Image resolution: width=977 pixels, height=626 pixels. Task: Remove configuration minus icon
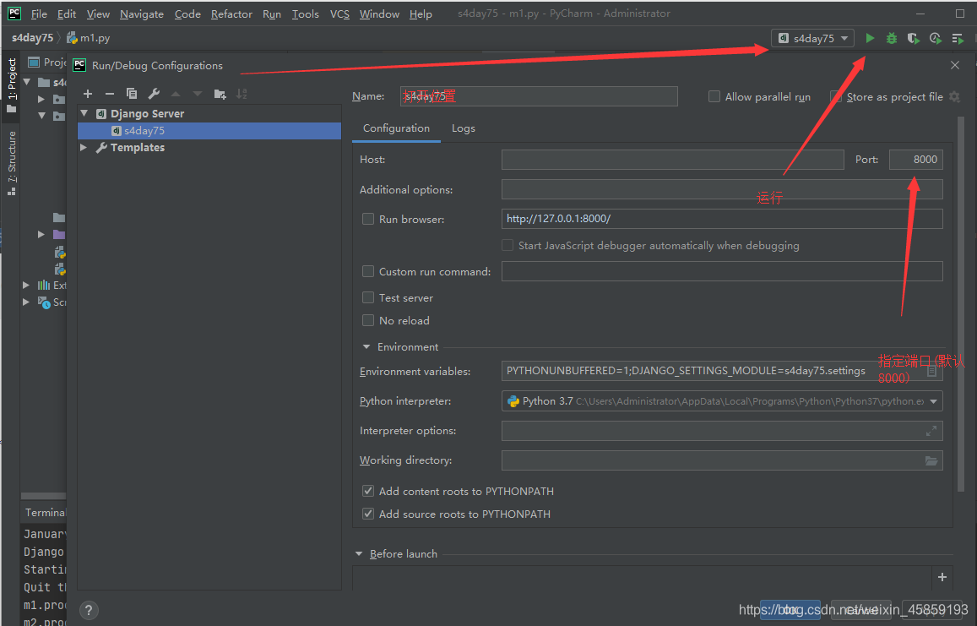[x=110, y=94]
